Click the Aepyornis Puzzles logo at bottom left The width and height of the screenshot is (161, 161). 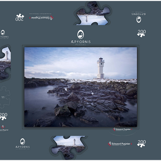pos(23,144)
